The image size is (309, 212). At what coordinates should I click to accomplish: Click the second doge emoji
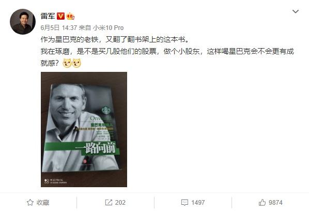point(76,63)
